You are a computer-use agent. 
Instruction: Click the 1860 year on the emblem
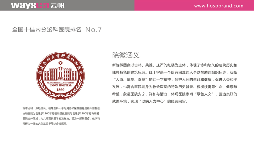point(61,90)
